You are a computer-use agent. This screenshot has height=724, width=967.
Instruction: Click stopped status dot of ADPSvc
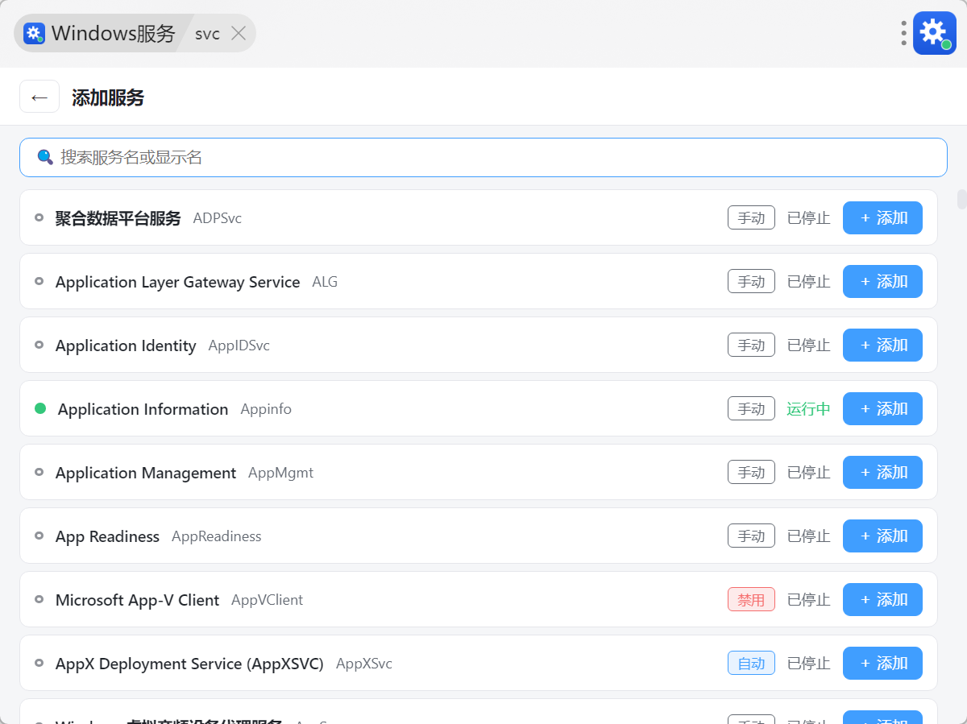pos(39,217)
